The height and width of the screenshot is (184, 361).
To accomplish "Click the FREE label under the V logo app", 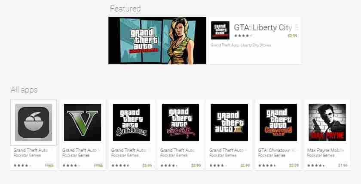I will pyautogui.click(x=98, y=166).
